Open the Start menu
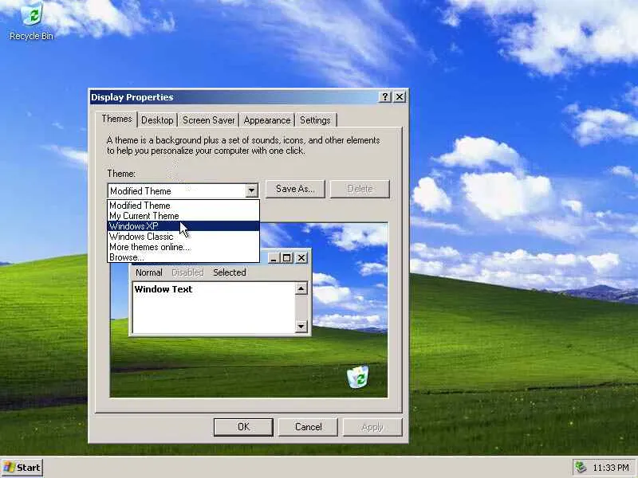 pyautogui.click(x=22, y=468)
